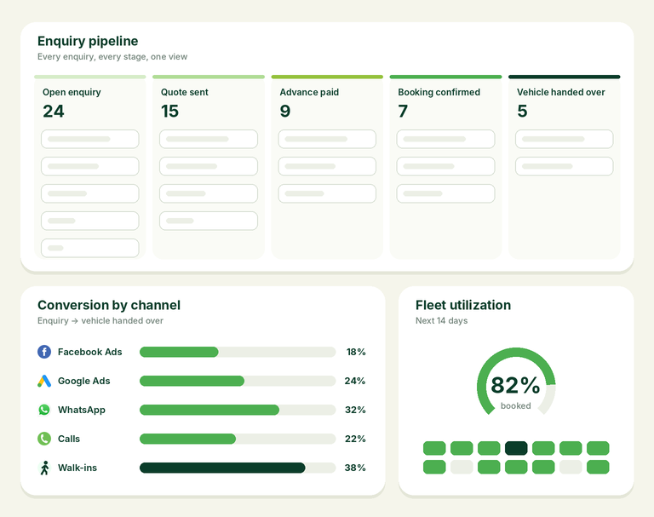Screen dimensions: 654x517
Task: Click the Enquiry pipeline heading
Action: [x=88, y=42]
